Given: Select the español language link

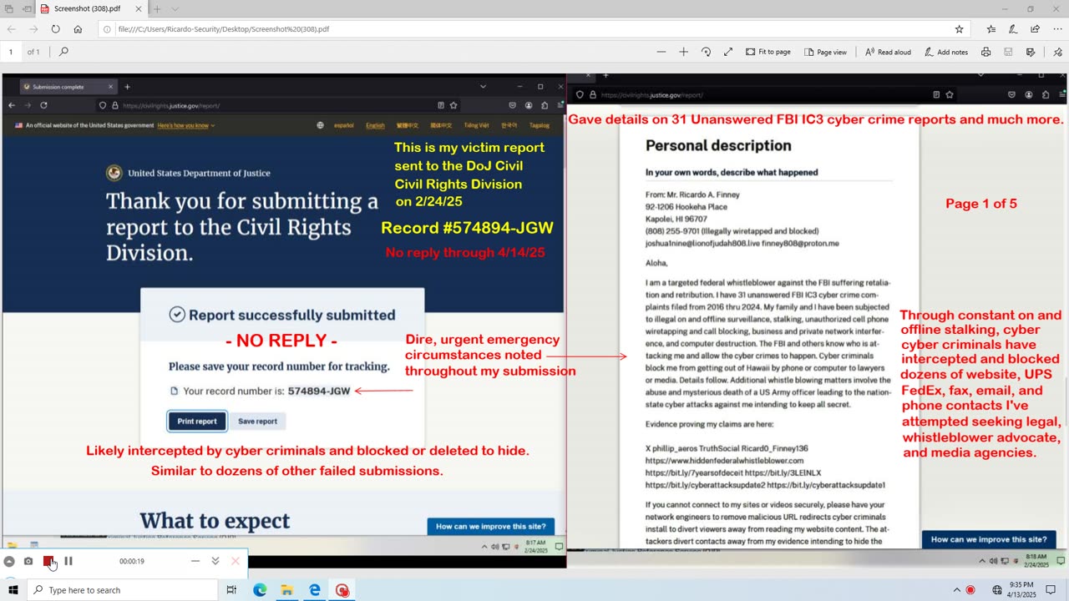Looking at the screenshot, I should (x=344, y=126).
